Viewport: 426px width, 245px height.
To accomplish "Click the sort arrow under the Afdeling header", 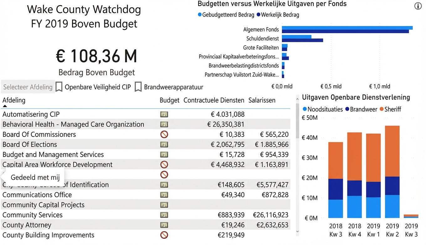I will 4,106.
